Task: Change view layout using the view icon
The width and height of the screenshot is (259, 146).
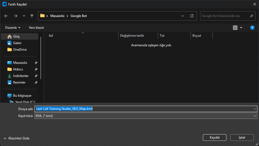Action: point(235,28)
